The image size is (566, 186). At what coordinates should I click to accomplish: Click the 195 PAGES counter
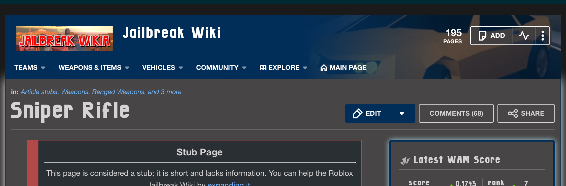(x=453, y=36)
